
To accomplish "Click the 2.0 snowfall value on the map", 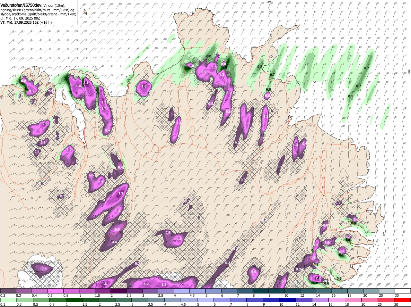I will pos(45,124).
